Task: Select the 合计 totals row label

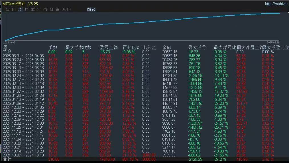Action: click(x=7, y=159)
